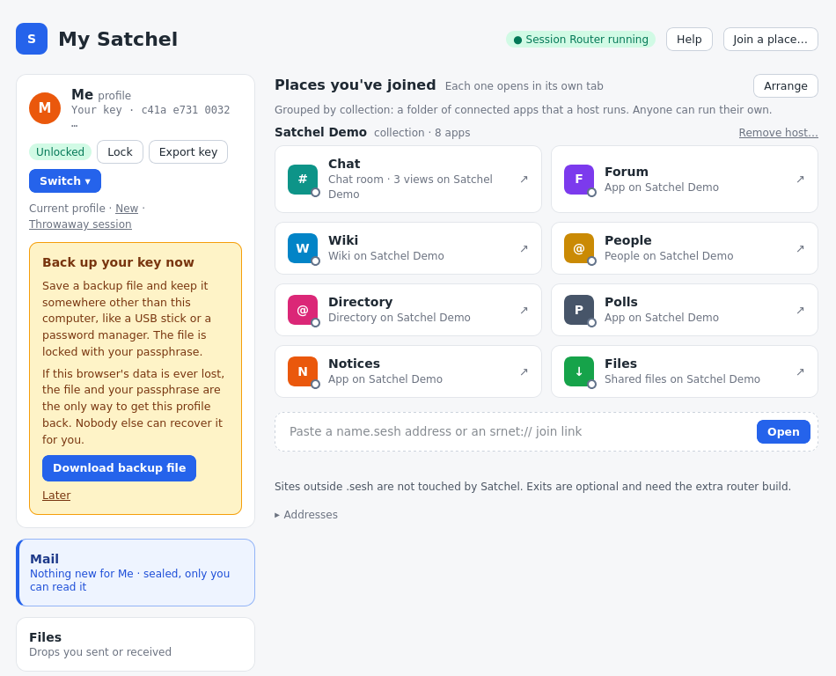The image size is (836, 676).
Task: Click 'Shared files on Satchel Demo' text
Action: [x=682, y=379]
